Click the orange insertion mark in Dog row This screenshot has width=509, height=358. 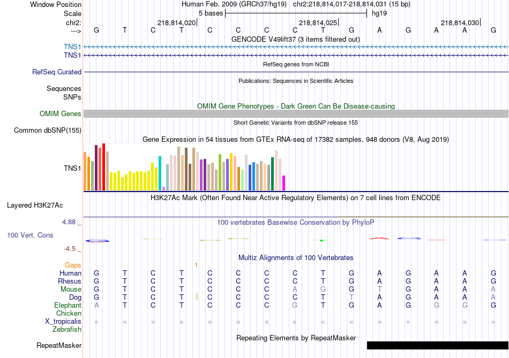point(197,296)
